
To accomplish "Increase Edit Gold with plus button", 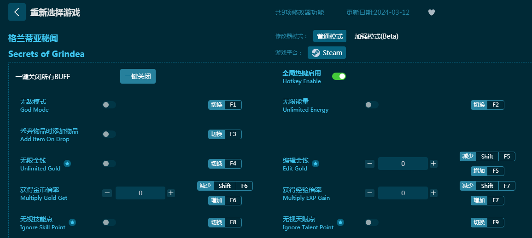I will pos(433,164).
